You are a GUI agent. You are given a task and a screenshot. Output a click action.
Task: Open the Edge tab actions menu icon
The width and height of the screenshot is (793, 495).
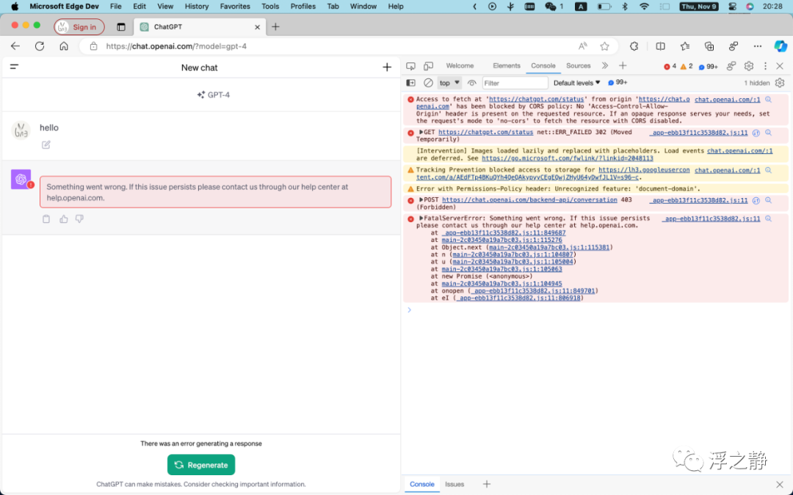(121, 27)
